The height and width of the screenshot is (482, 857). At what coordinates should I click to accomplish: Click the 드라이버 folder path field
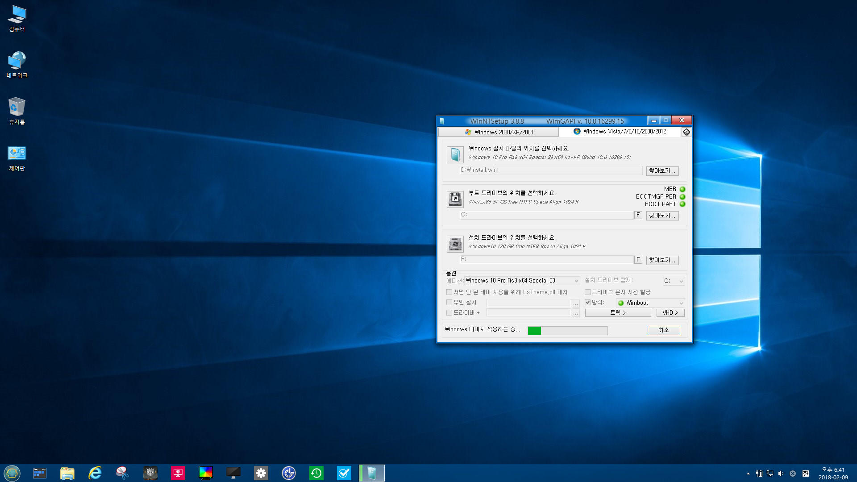(x=529, y=313)
